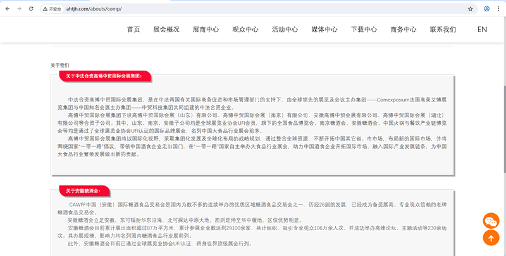Open the browser three-dot menu
Image resolution: width=506 pixels, height=256 pixels.
pyautogui.click(x=499, y=9)
